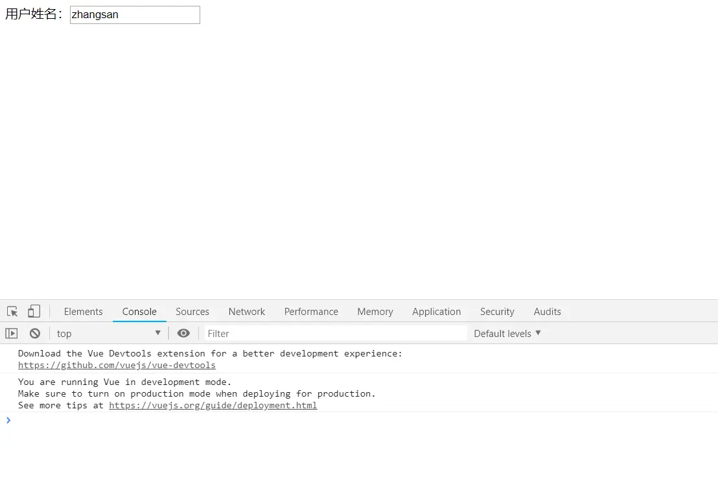
Task: Open the Sources tab
Action: tap(192, 311)
